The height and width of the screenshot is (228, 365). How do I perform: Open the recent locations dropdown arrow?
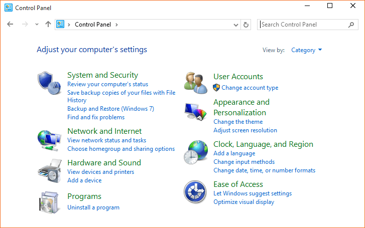[37, 25]
